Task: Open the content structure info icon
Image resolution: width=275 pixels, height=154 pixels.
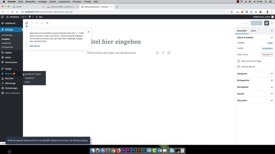Action: coord(42,23)
